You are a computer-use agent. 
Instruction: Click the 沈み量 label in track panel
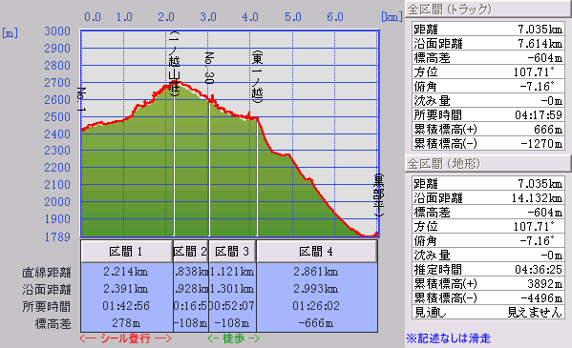[432, 101]
